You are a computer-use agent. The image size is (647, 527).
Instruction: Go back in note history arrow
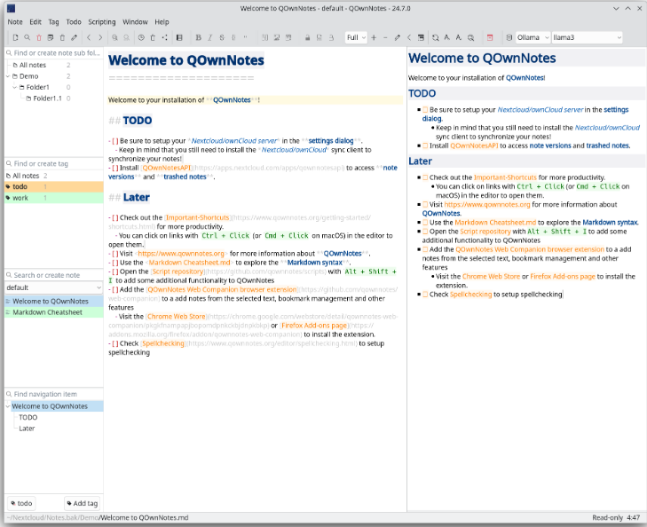(89, 37)
